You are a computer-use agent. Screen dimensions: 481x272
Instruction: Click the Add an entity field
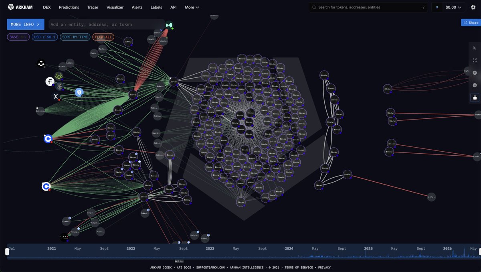[x=106, y=24]
